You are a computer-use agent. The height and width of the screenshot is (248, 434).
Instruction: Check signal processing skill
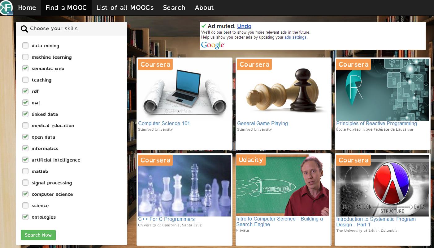tap(25, 183)
